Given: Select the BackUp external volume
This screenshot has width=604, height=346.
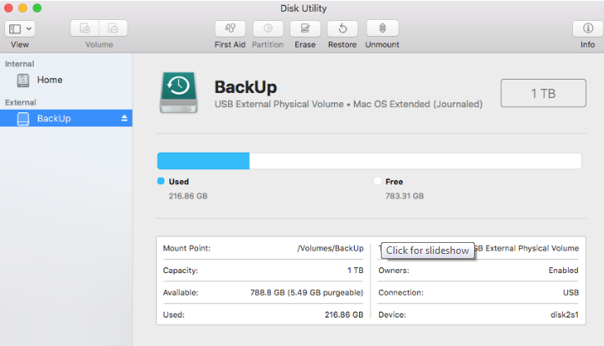Looking at the screenshot, I should [66, 118].
